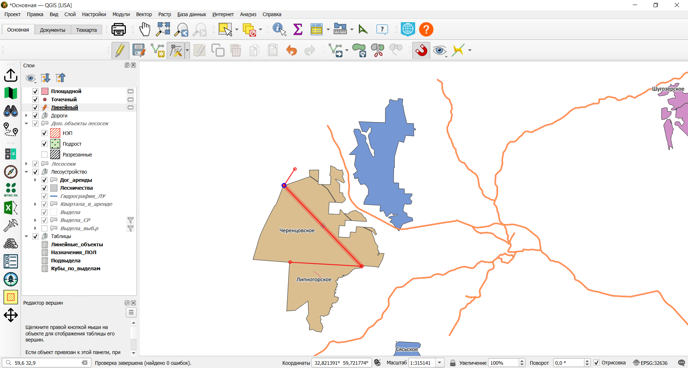Close the Слои panel
This screenshot has height=368, width=688.
133,65
